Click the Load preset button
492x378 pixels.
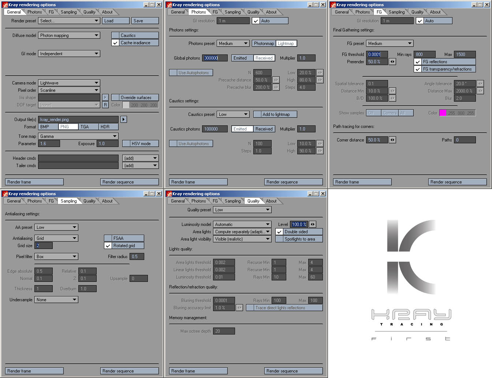click(x=116, y=20)
